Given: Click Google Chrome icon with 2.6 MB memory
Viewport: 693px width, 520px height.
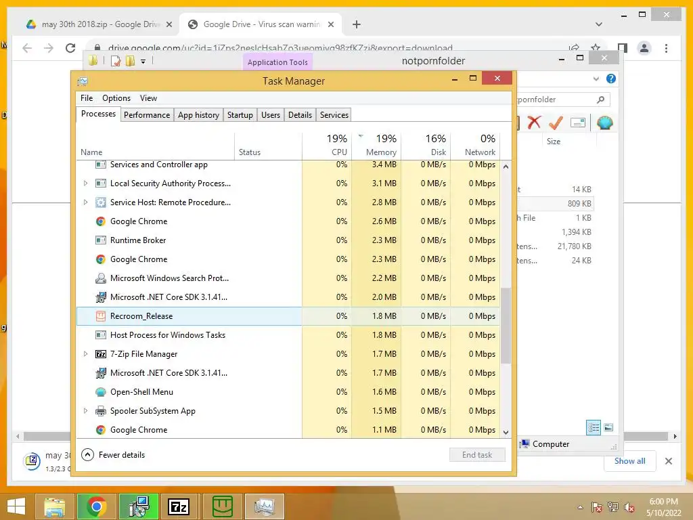Looking at the screenshot, I should (x=101, y=221).
